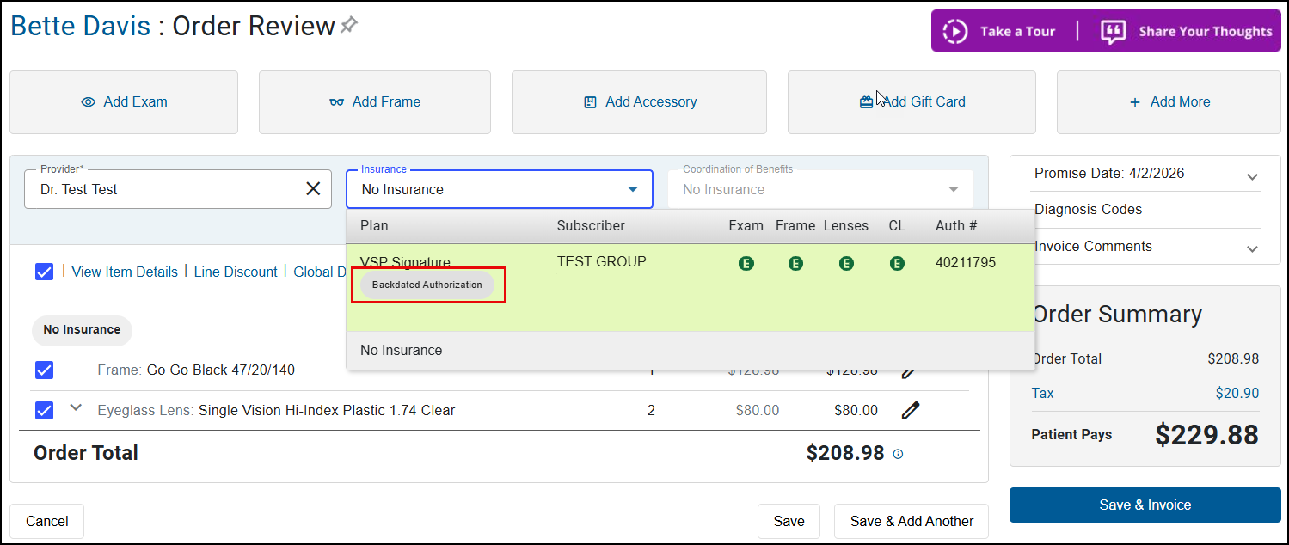The width and height of the screenshot is (1289, 545).
Task: Click the Lenses eligibility icon in plan row
Action: [x=846, y=264]
